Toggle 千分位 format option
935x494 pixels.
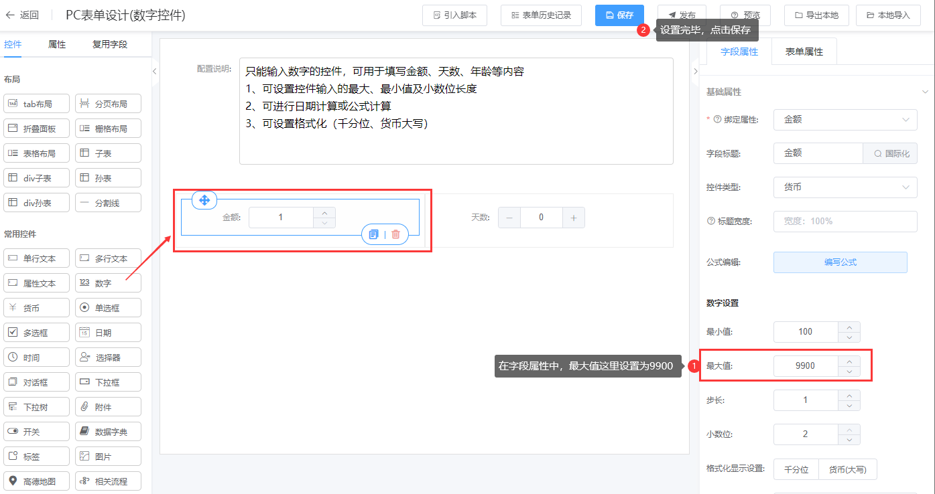tap(796, 469)
